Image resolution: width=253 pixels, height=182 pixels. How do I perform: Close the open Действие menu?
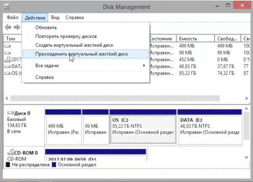35,18
